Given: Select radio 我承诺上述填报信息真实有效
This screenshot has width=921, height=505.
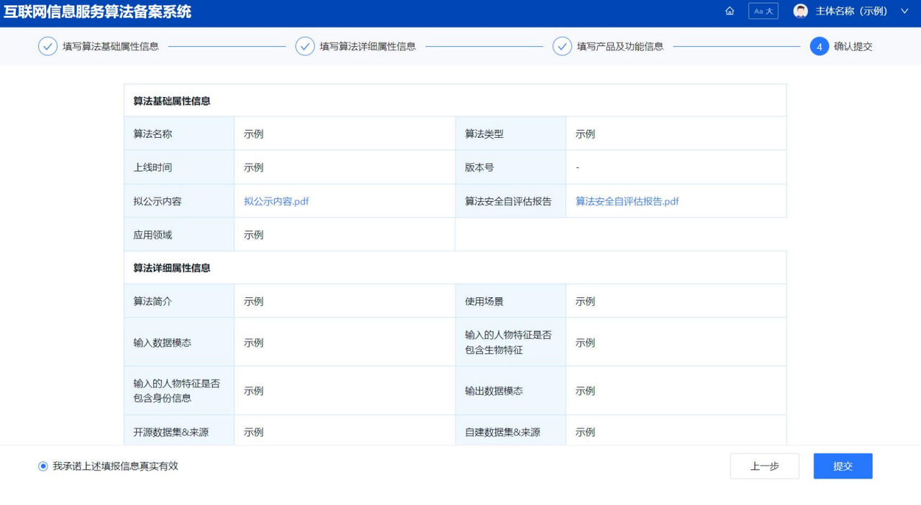Looking at the screenshot, I should tap(43, 466).
